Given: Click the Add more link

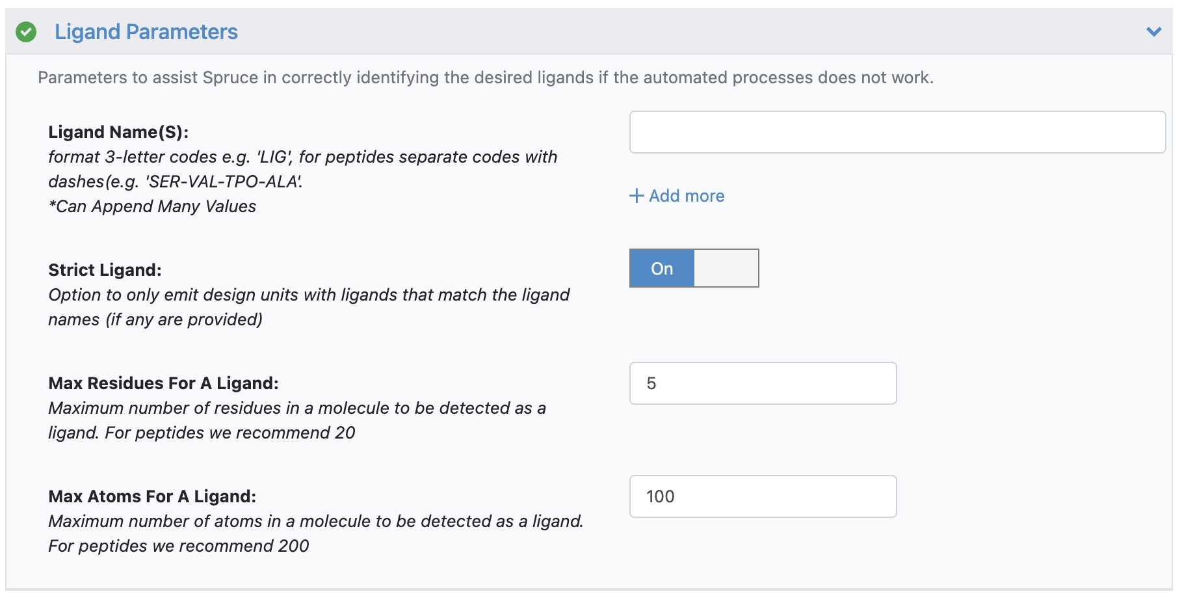Looking at the screenshot, I should tap(687, 196).
